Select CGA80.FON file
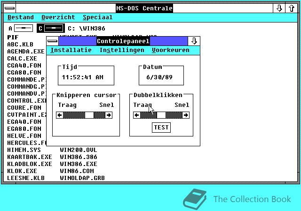 pyautogui.click(x=24, y=73)
